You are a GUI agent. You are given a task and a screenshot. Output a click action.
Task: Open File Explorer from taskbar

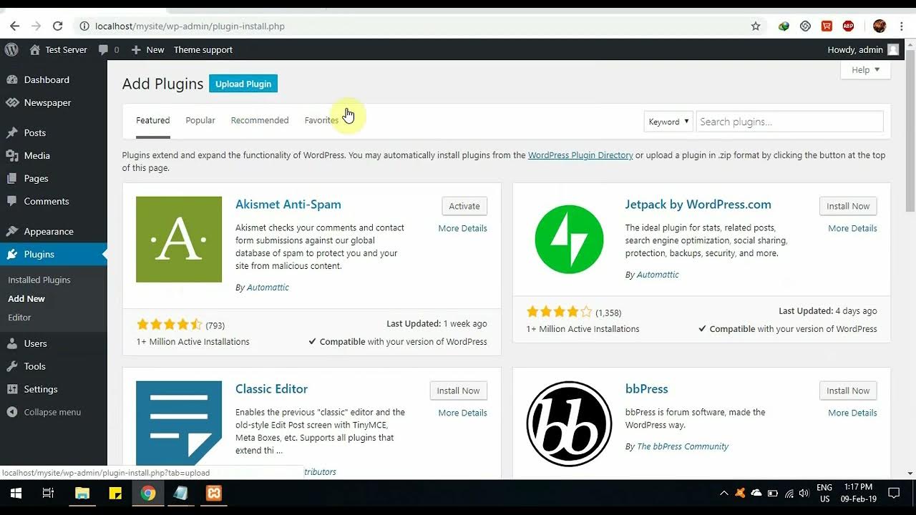pos(82,494)
